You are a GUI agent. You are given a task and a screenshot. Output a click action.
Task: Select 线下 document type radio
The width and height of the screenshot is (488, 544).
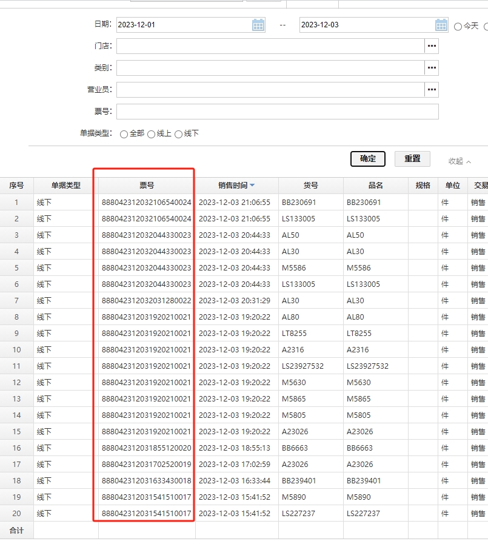179,134
